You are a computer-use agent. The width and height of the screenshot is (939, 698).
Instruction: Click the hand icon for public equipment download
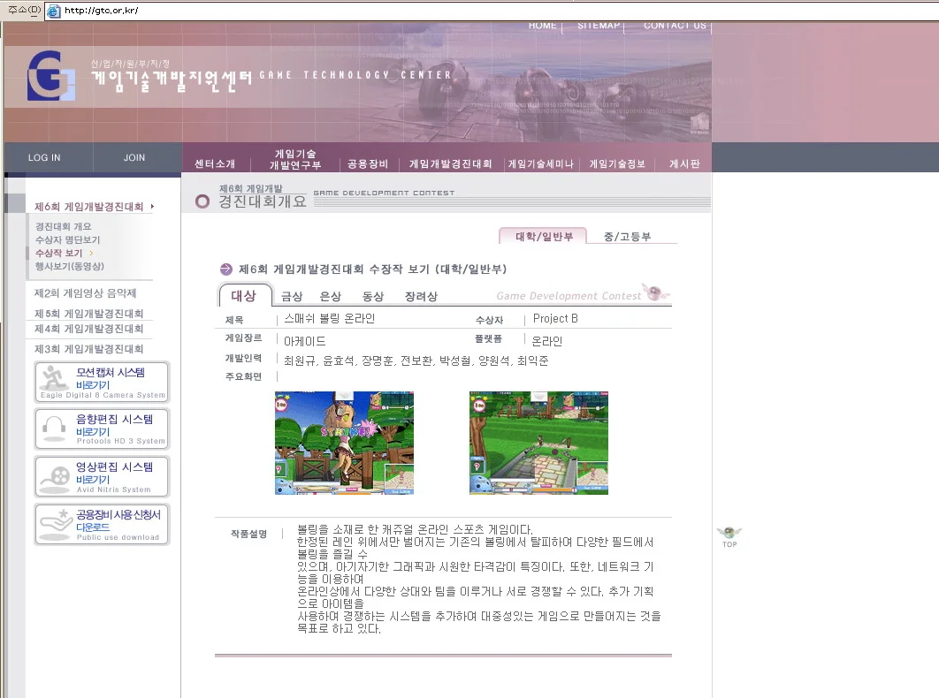pos(55,525)
